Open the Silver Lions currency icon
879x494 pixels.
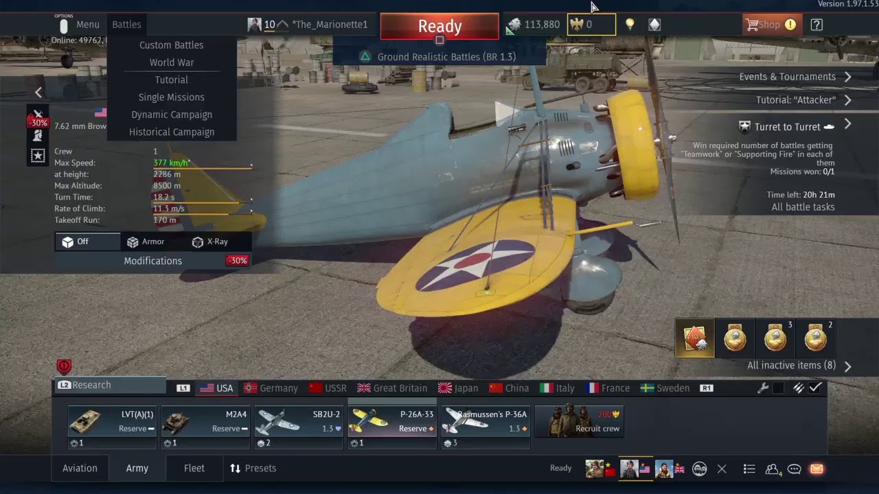tap(513, 25)
